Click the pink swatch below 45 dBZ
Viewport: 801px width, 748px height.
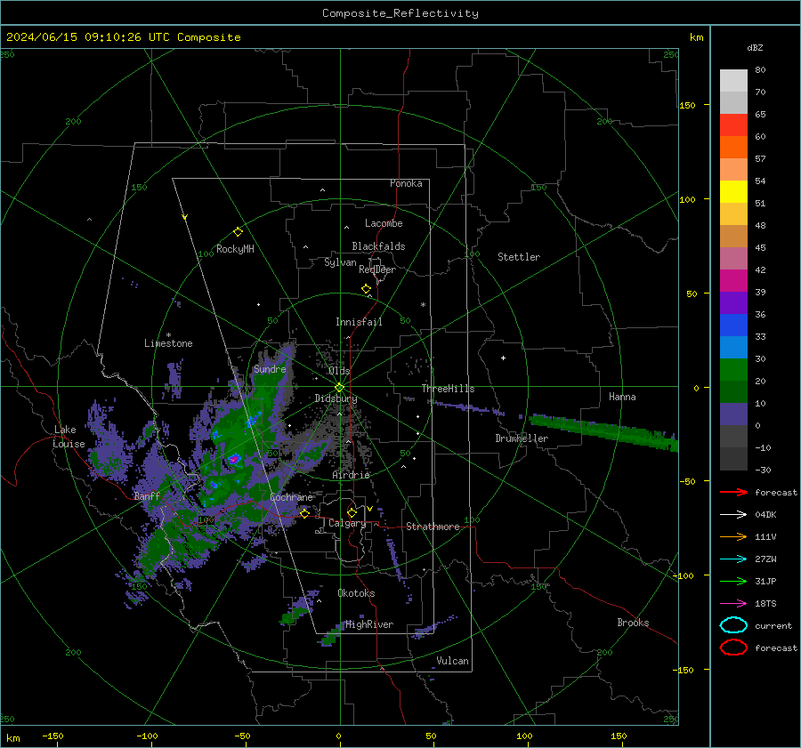point(733,258)
